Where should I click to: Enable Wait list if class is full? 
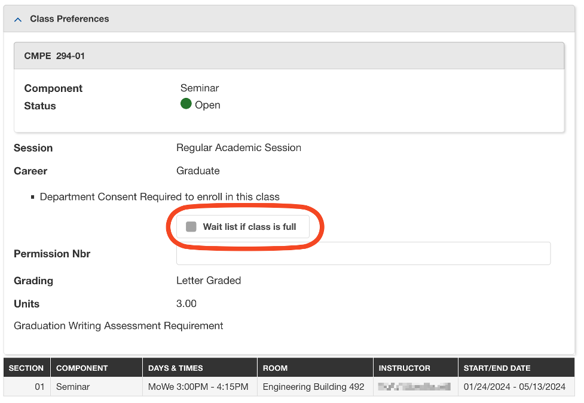pos(243,227)
